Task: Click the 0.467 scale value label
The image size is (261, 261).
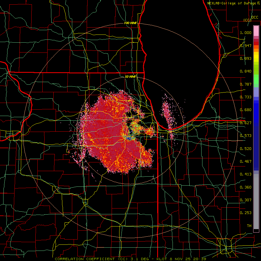Action: [246, 162]
